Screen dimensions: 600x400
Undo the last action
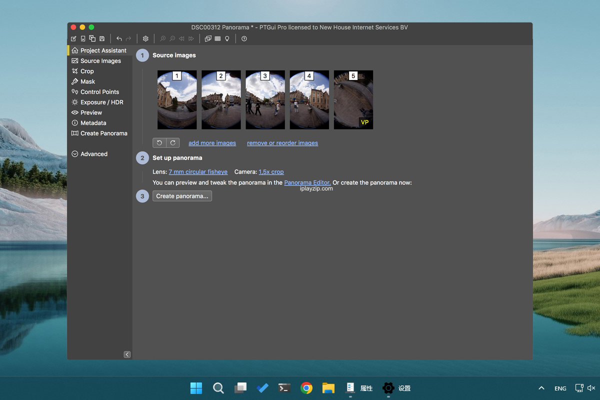[119, 38]
